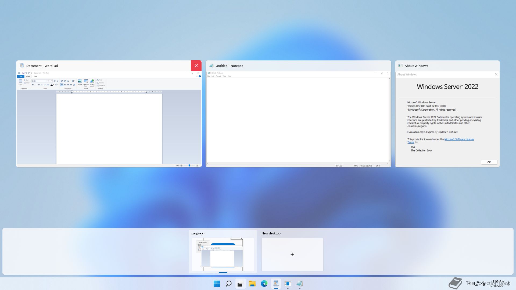Open File menu in Notepad preview
Viewport: 516px width, 290px height.
[x=209, y=76]
